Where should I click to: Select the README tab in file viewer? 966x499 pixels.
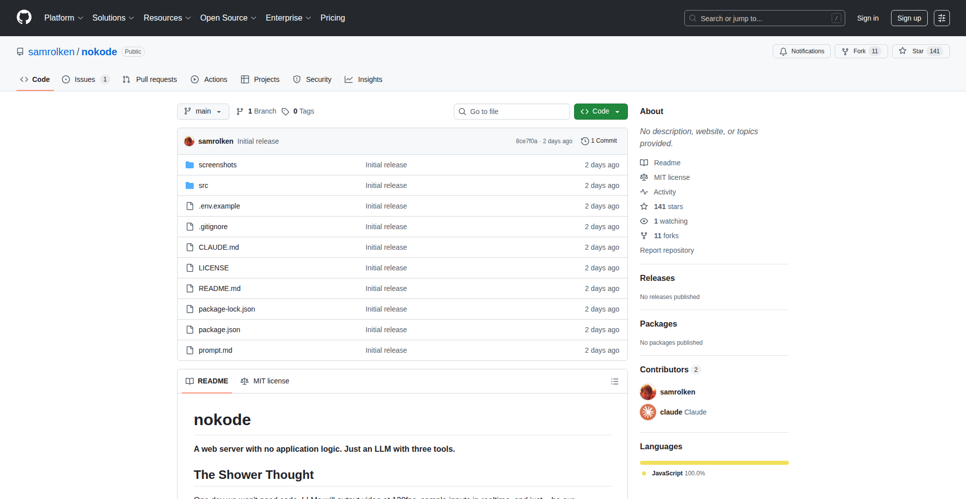207,381
